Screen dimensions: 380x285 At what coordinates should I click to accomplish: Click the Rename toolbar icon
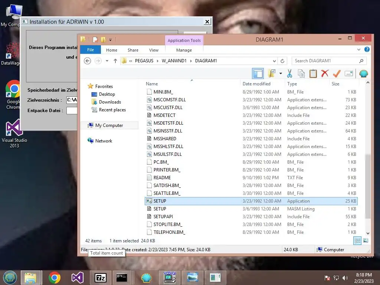tap(349, 73)
